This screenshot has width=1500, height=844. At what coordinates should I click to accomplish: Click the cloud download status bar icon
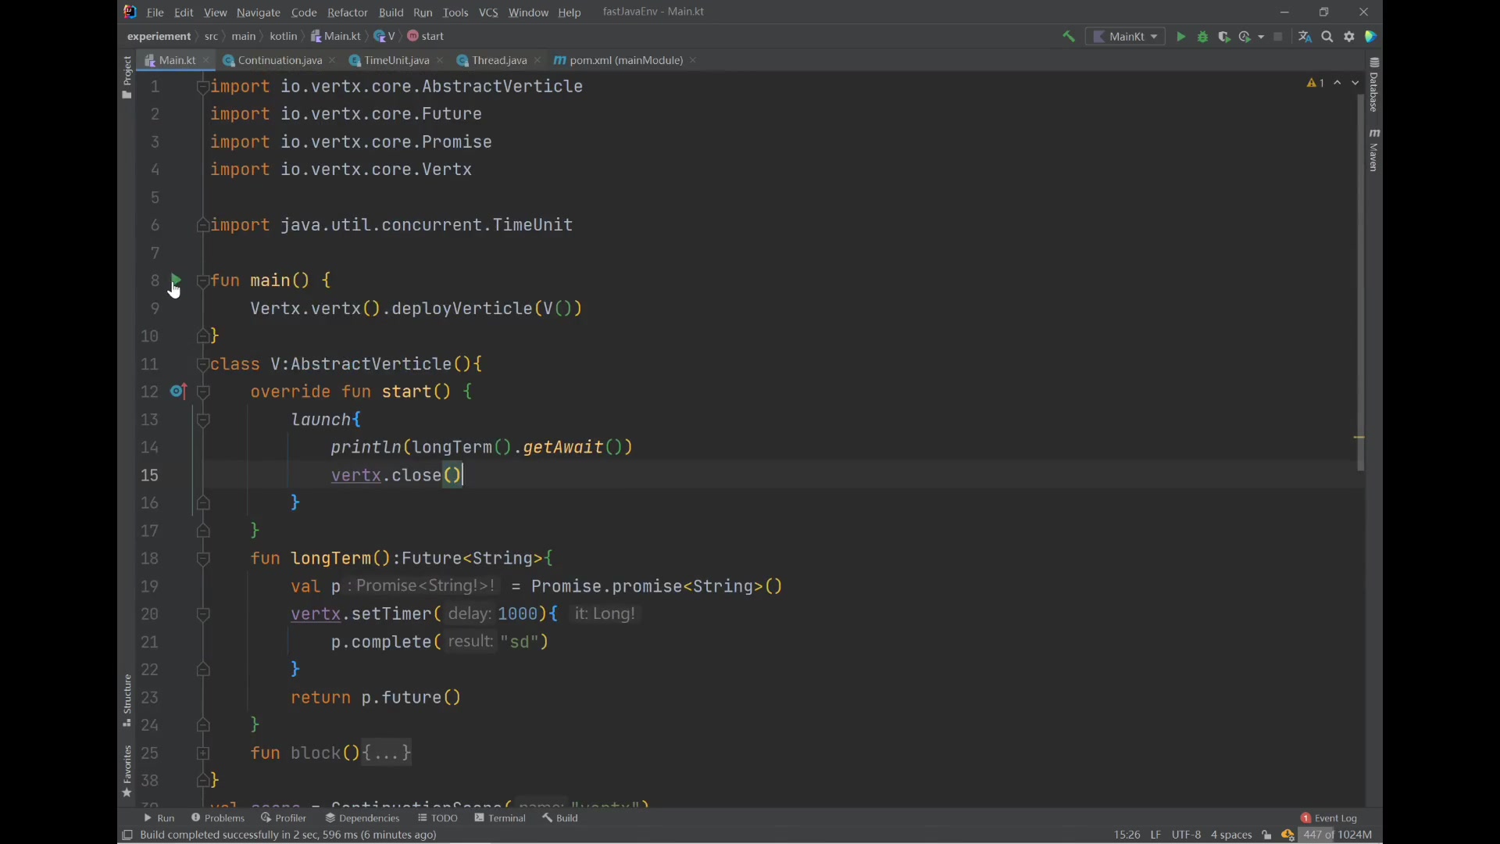click(x=1287, y=835)
